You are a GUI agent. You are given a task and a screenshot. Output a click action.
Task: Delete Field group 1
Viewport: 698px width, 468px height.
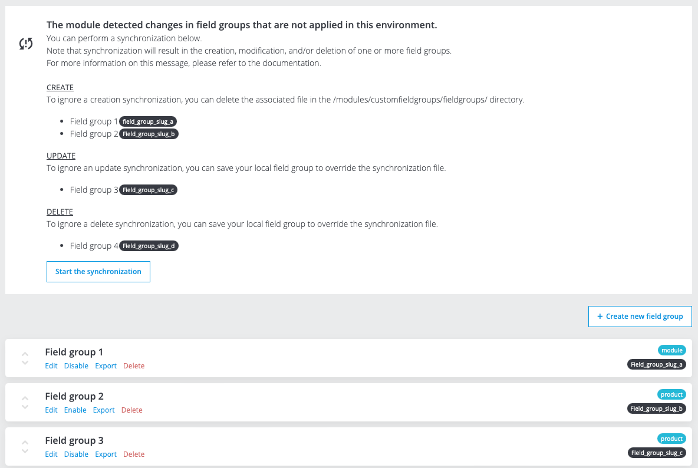134,366
